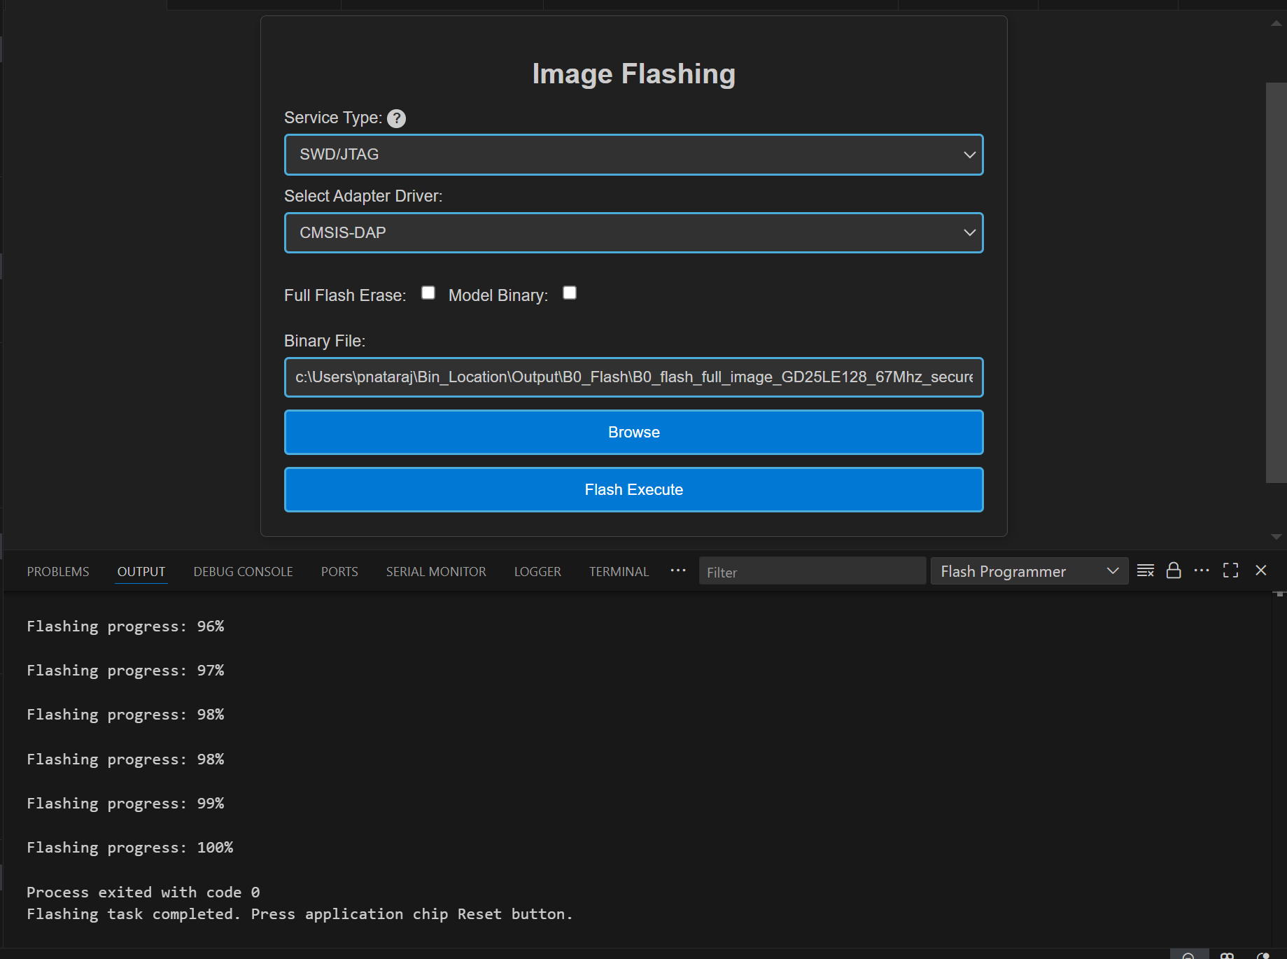Clear the output panel contents
The height and width of the screenshot is (959, 1287).
coord(1145,571)
